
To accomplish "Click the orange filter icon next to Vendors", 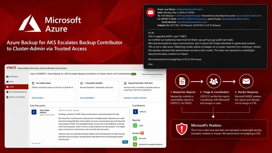I will pos(142,133).
